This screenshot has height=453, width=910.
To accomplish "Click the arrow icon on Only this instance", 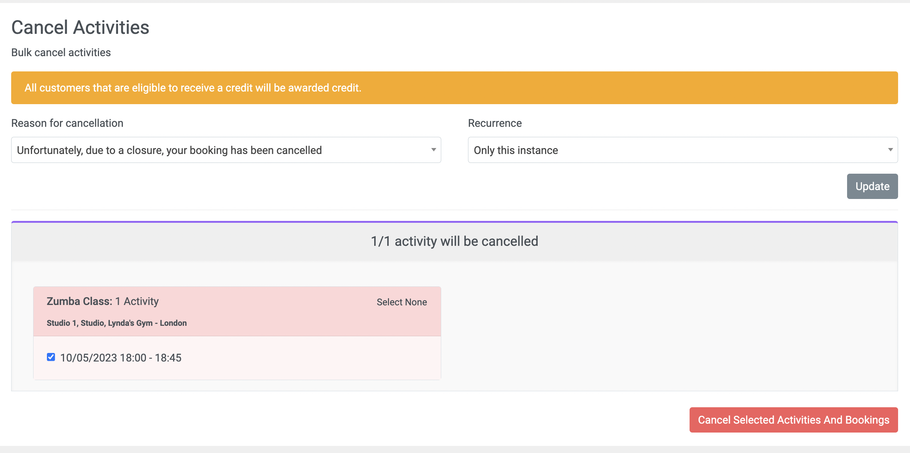I will (890, 150).
